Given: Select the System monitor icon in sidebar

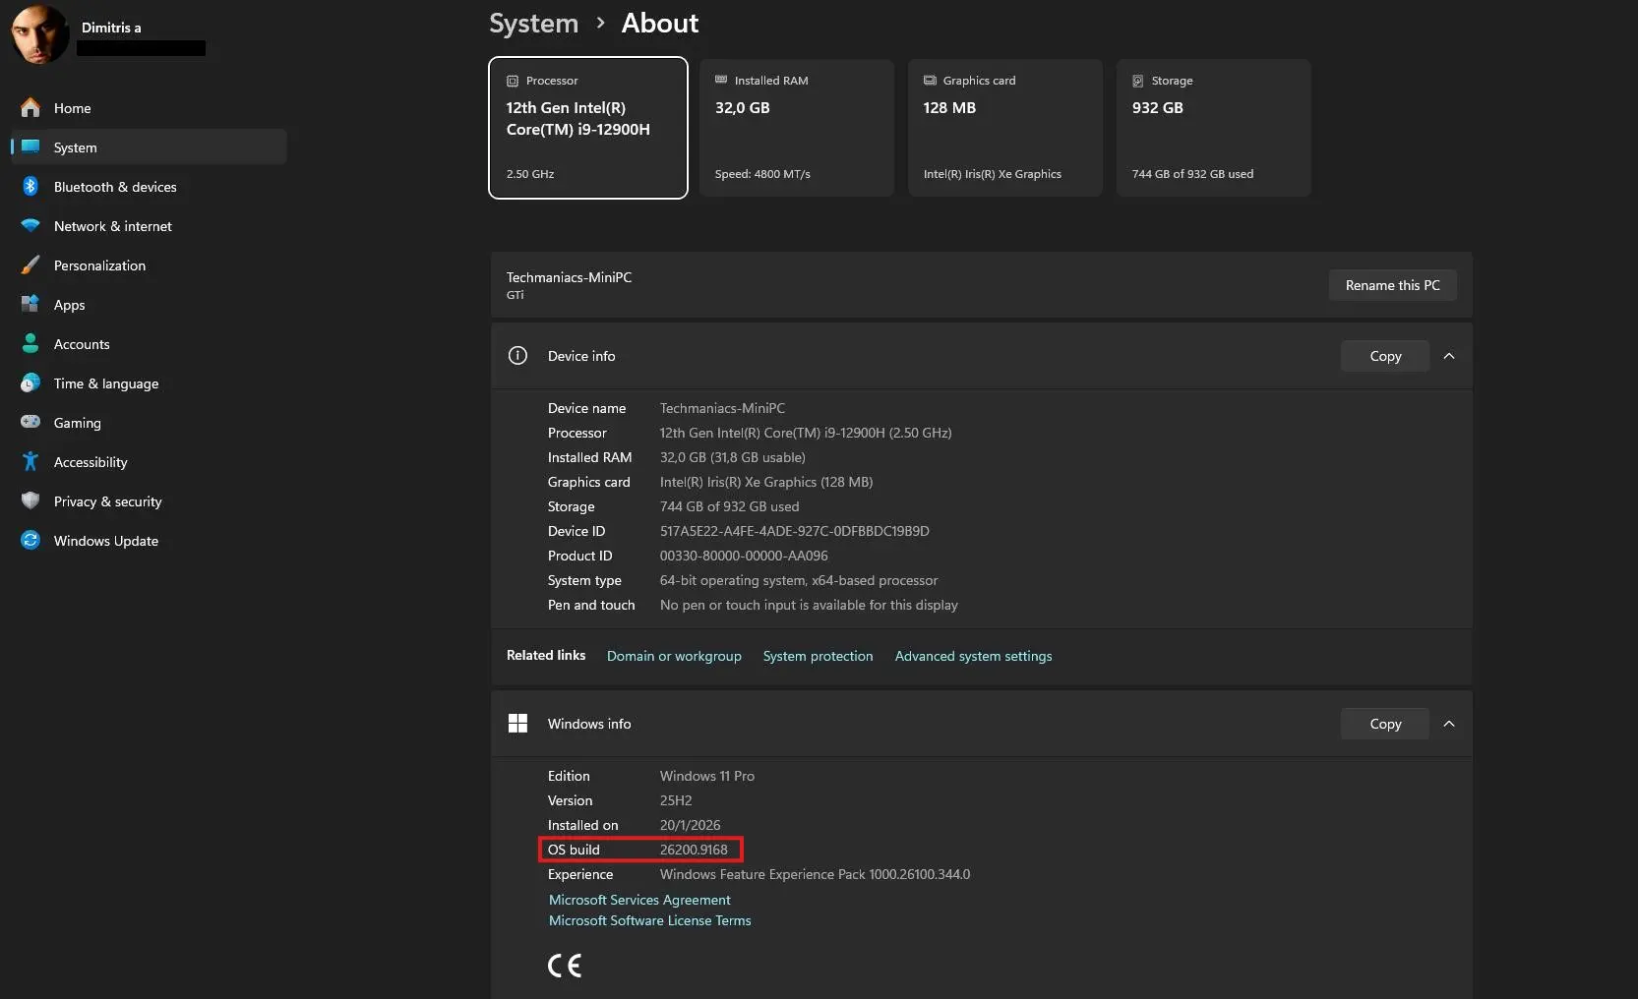Looking at the screenshot, I should click(30, 147).
